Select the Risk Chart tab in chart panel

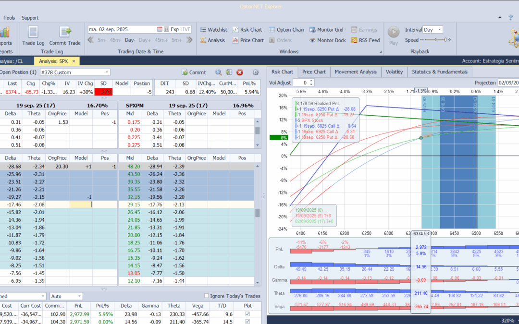pos(282,72)
